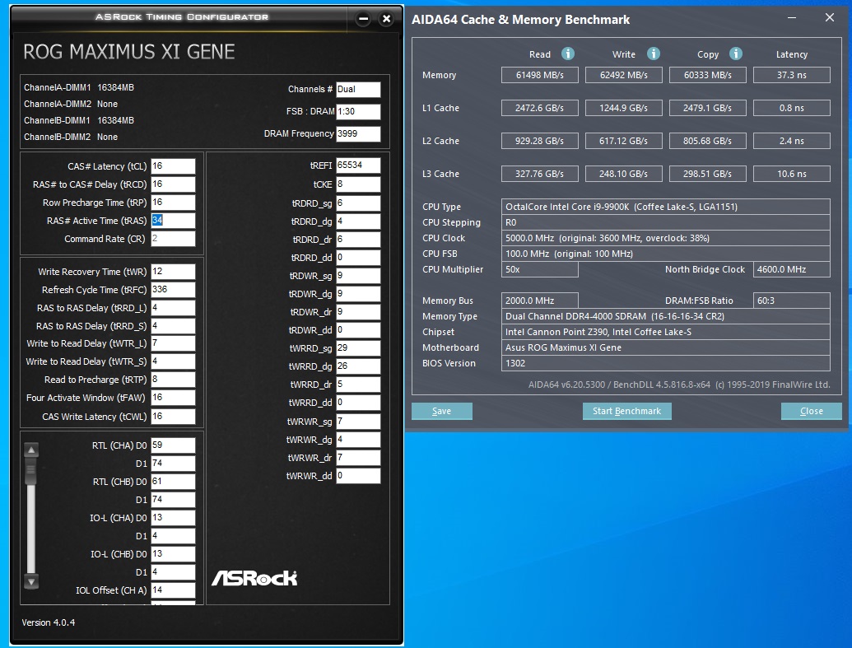Screen dimensions: 852x648
Task: Click the L2 Cache Write value 617.12 GB/s
Action: click(624, 141)
